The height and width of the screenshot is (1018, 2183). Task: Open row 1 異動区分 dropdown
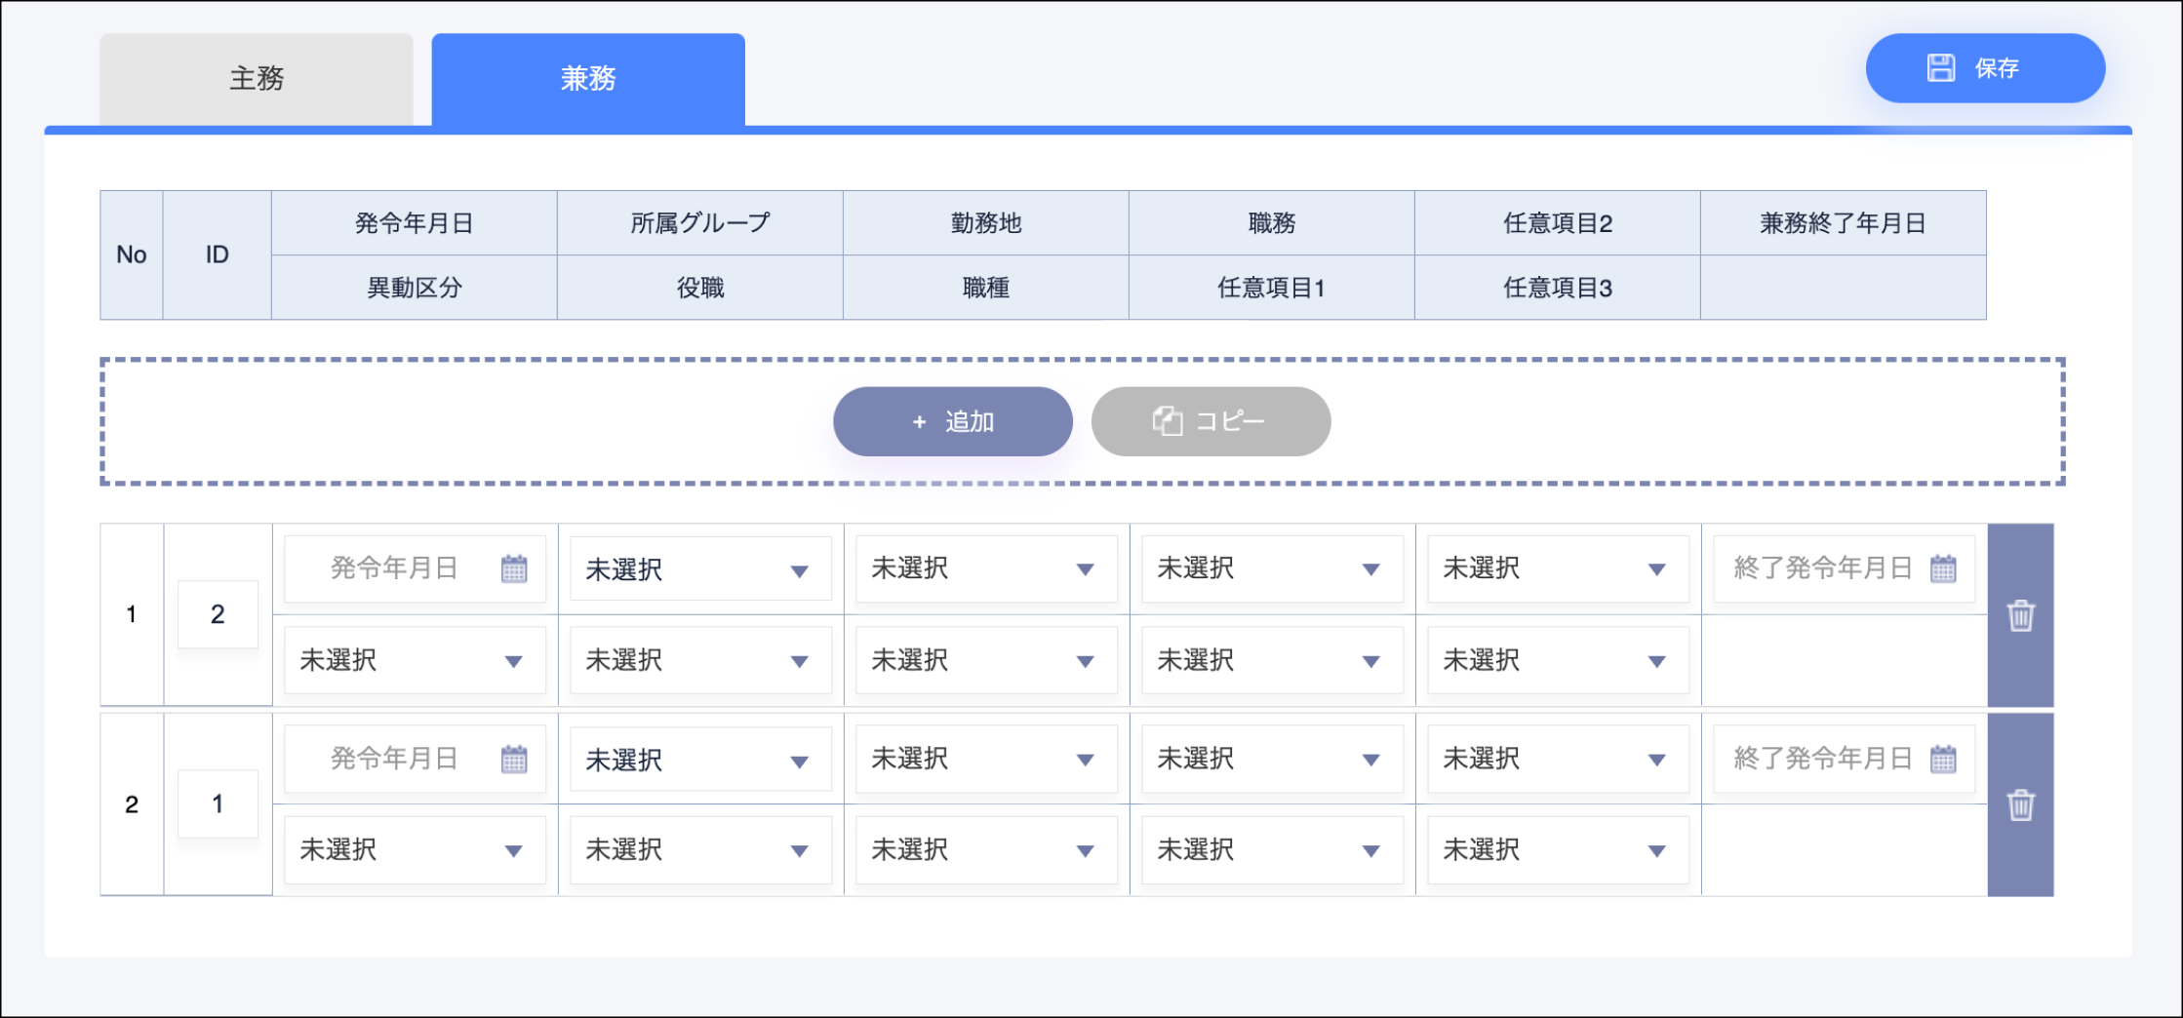(x=415, y=661)
